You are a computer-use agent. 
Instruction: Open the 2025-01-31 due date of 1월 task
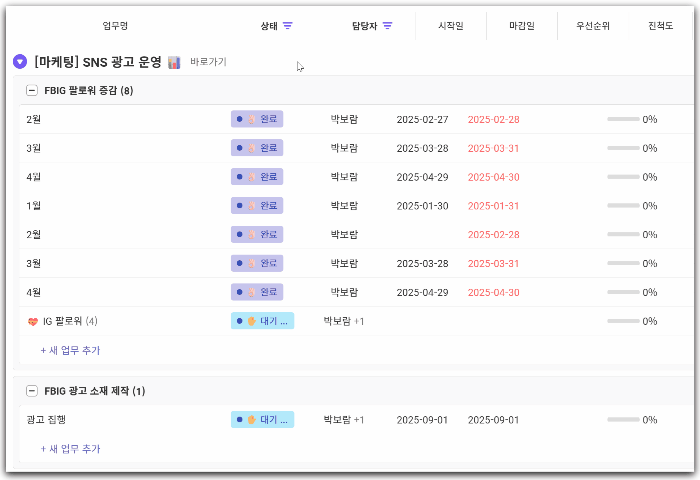click(493, 206)
